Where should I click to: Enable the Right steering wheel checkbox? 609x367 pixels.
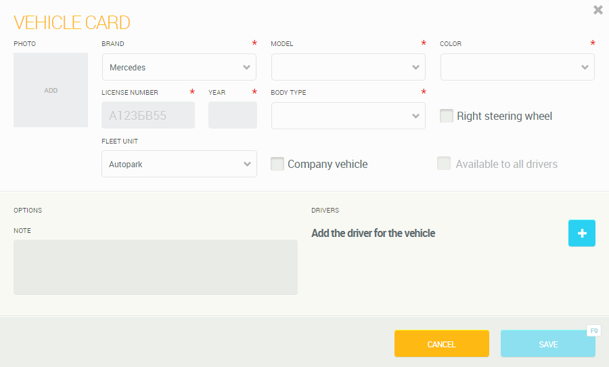(447, 116)
